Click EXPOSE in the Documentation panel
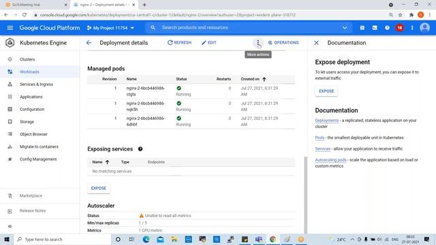Screen dimensions: 436x245 click(x=326, y=91)
